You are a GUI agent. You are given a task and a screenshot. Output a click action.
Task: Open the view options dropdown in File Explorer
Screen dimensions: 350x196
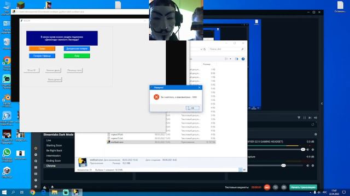(x=230, y=59)
